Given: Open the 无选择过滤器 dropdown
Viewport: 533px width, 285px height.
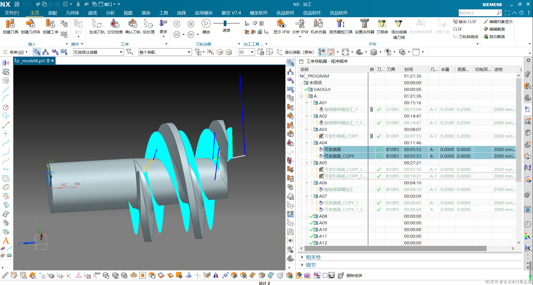Looking at the screenshot, I should (98, 52).
